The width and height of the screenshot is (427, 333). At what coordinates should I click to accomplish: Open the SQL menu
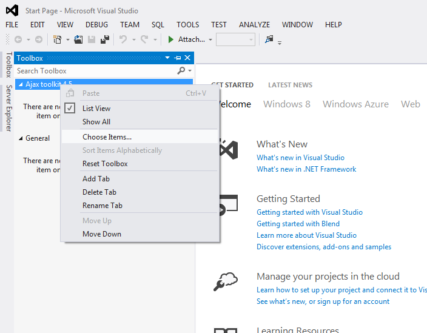[158, 25]
